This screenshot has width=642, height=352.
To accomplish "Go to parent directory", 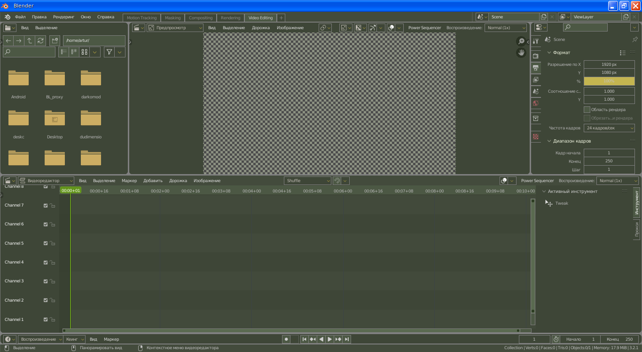I will [30, 40].
